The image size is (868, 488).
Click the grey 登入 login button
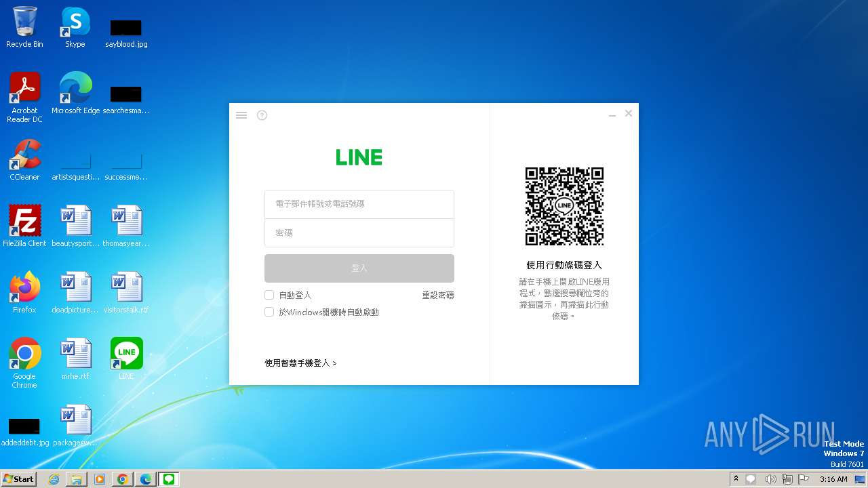pyautogui.click(x=359, y=268)
